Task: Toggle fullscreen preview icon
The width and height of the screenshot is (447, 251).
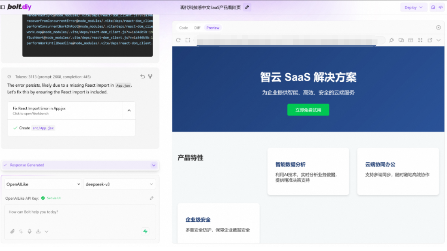Action: (x=420, y=40)
